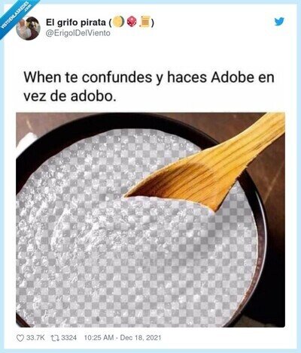
Task: Click the 3324 retweets count
Action: tap(68, 338)
